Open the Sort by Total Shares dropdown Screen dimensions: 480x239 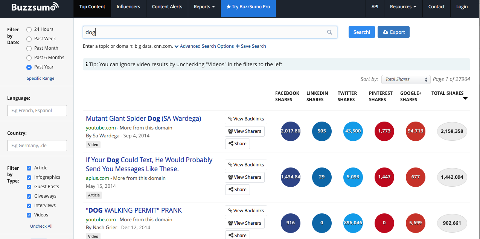tap(406, 79)
